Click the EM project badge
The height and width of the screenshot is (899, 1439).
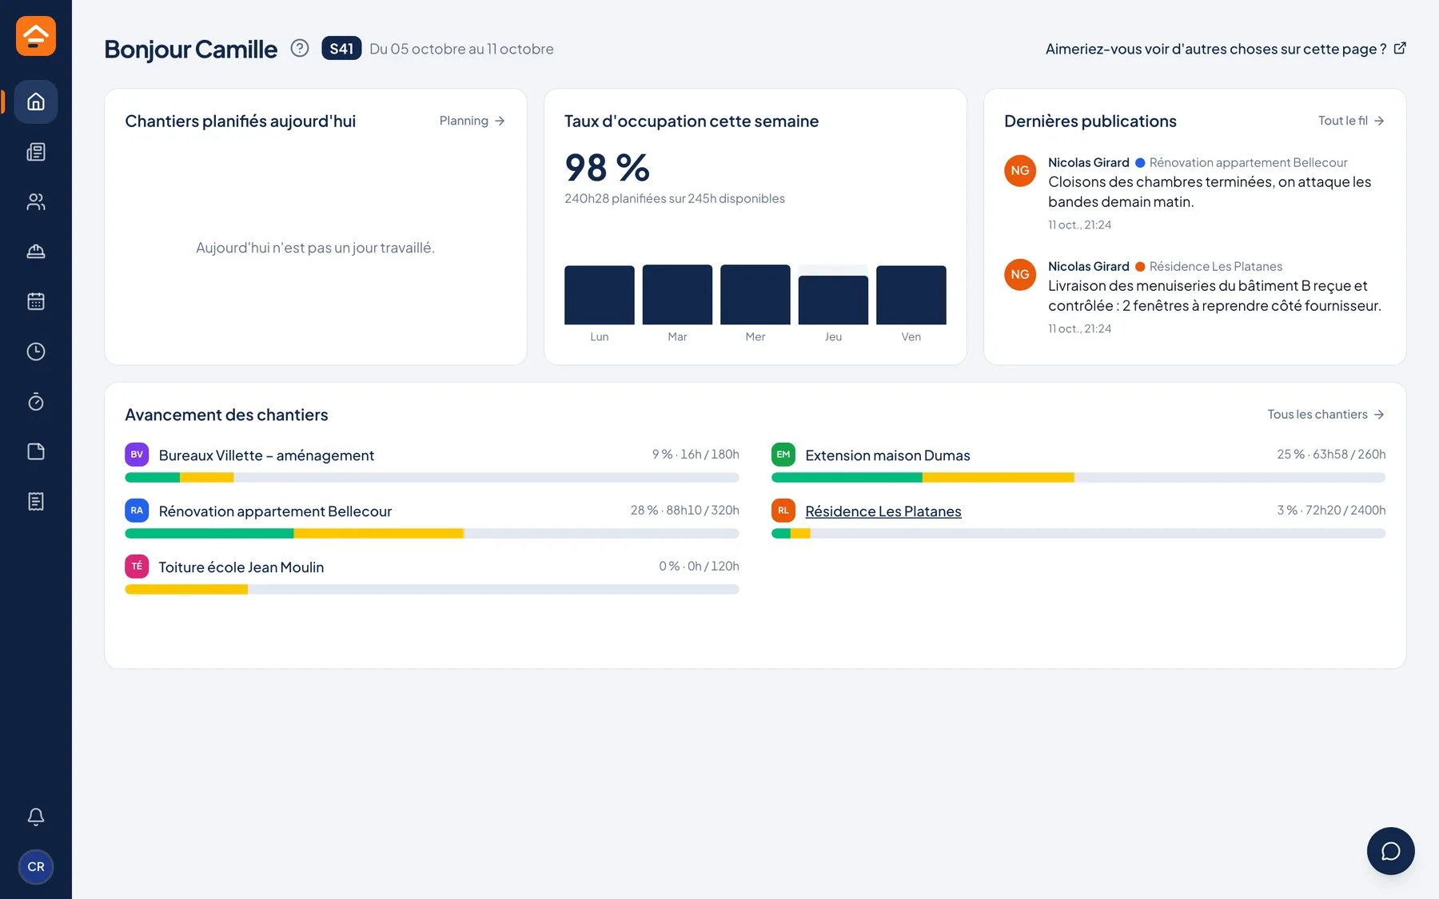pos(783,455)
